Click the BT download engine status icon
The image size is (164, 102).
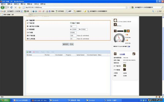[125, 66]
